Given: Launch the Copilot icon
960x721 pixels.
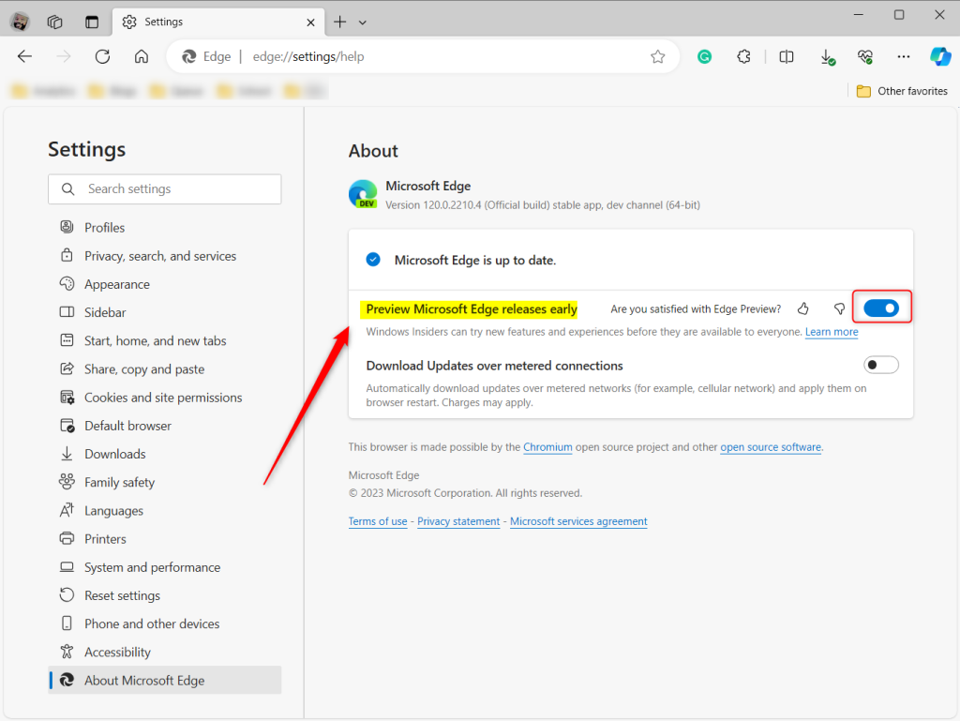Looking at the screenshot, I should [940, 57].
